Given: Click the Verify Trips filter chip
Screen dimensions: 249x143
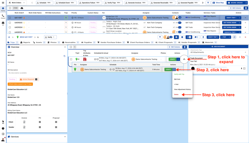Looking at the screenshot, I should pyautogui.click(x=113, y=3).
